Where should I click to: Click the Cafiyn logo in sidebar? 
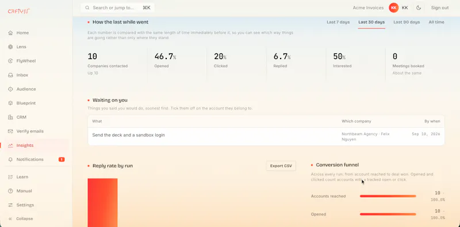(x=19, y=11)
